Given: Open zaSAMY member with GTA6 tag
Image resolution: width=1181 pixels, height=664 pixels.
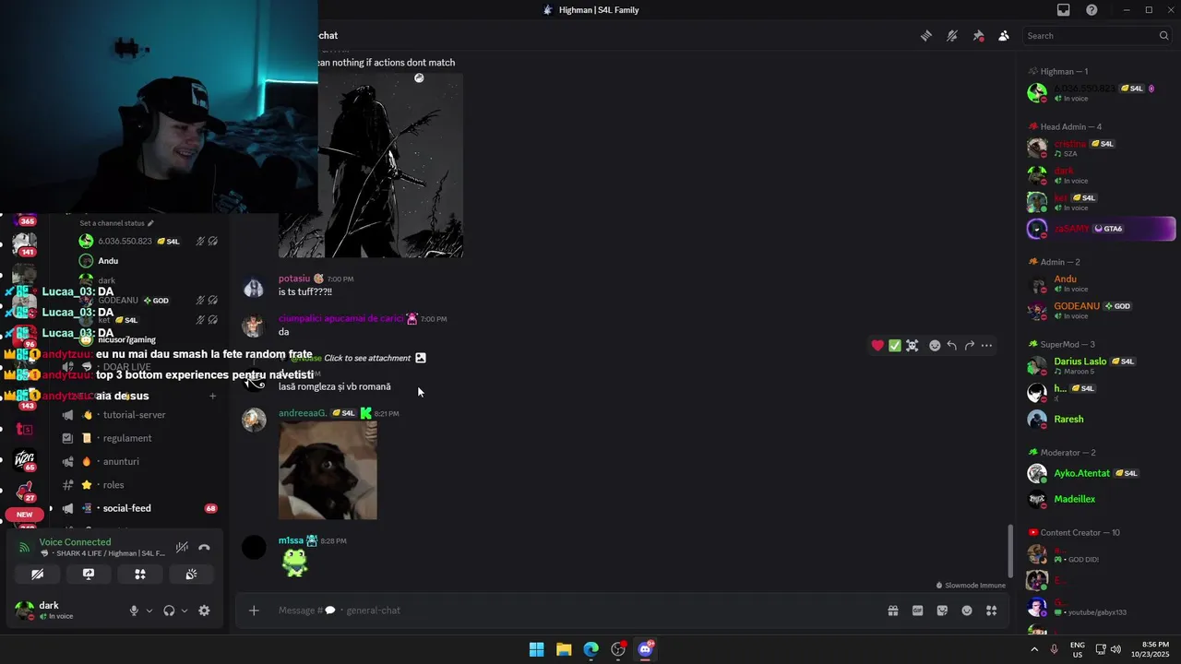Looking at the screenshot, I should [1100, 229].
